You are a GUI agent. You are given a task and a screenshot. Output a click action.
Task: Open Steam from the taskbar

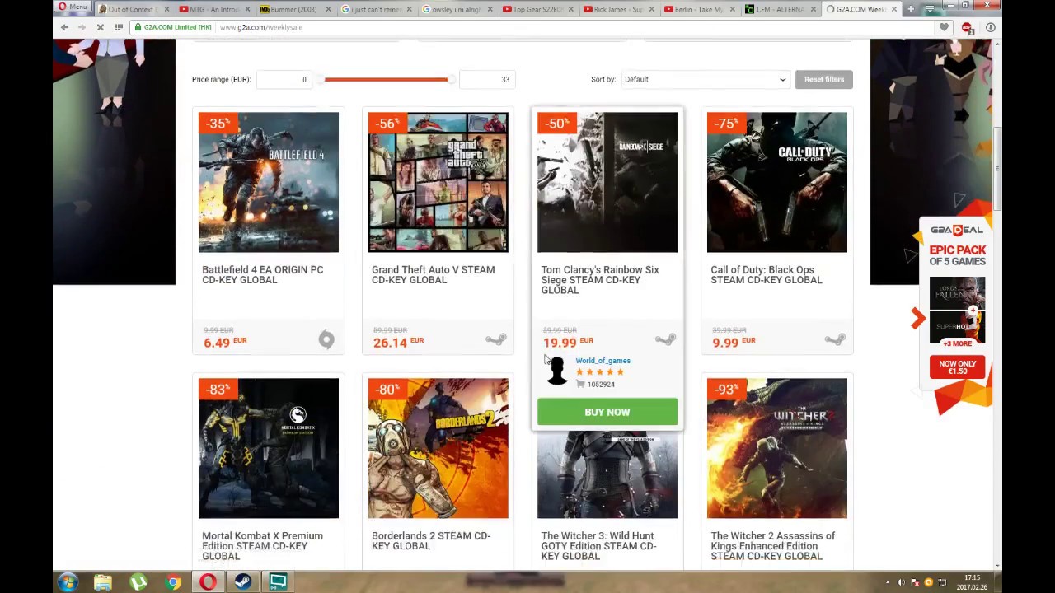click(x=243, y=582)
